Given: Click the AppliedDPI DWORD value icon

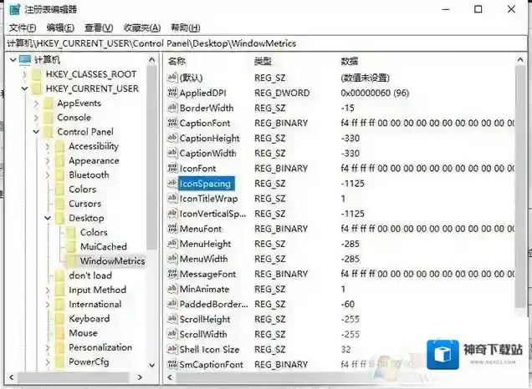Looking at the screenshot, I should (x=172, y=93).
